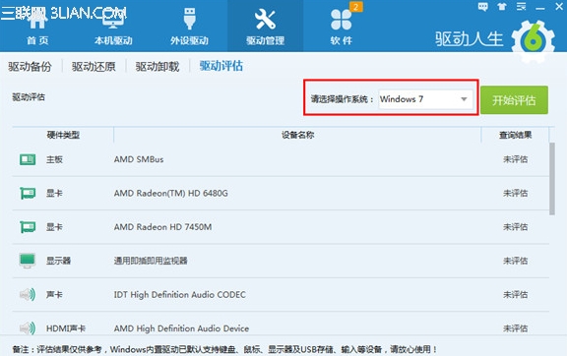Switch to the 驱动还原 tab
The height and width of the screenshot is (356, 567).
[x=94, y=67]
